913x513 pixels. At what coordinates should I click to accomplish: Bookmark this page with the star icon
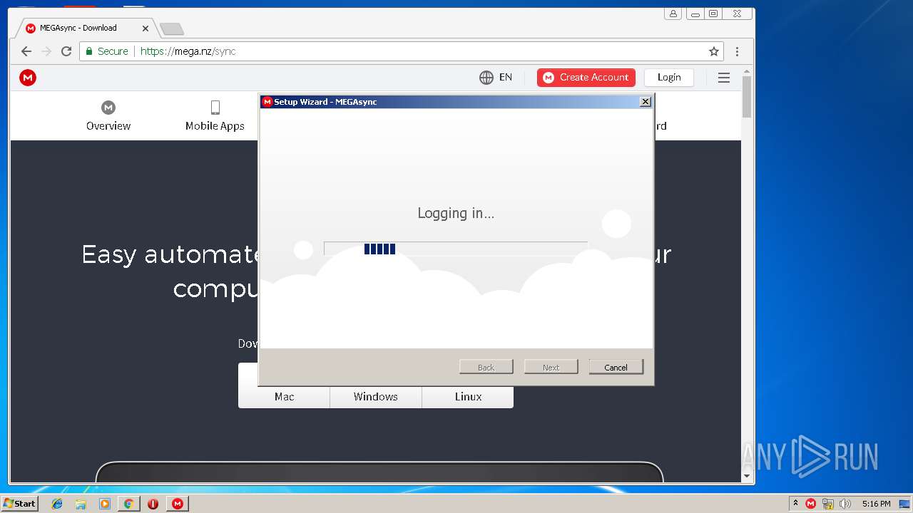click(x=713, y=51)
